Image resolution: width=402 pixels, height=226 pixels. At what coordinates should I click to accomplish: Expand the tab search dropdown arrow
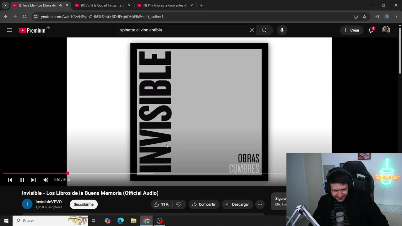pos(5,5)
